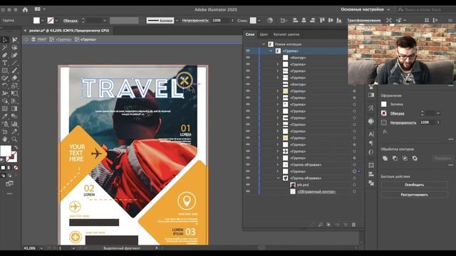Click Locate Object magnifier in Layers panel
Image resolution: width=456 pixels, height=256 pixels.
coord(320,225)
